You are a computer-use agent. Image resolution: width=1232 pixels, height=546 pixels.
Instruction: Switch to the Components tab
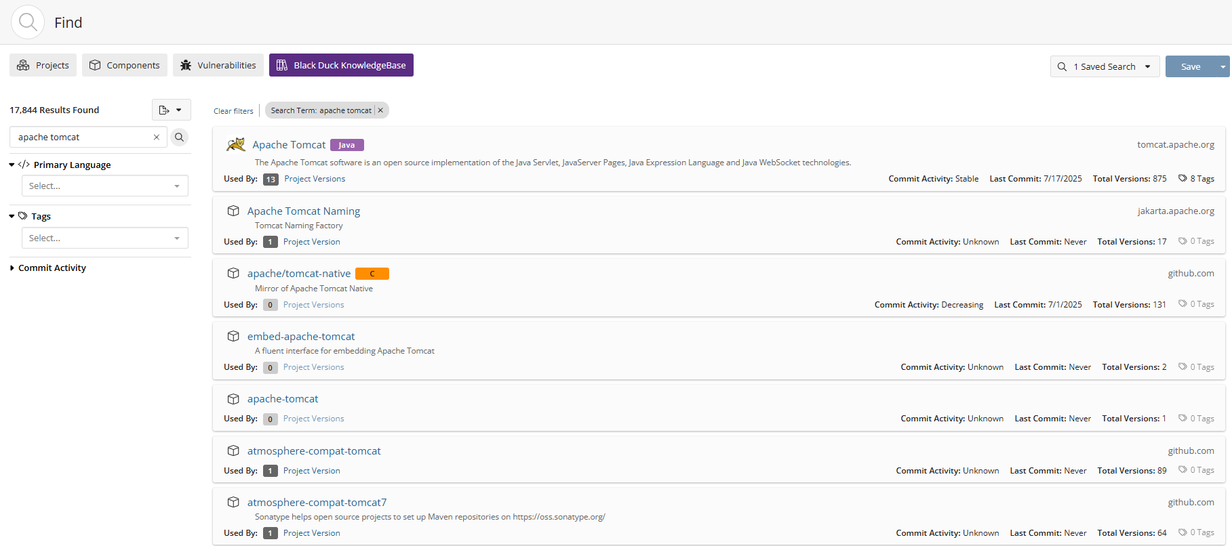click(x=125, y=65)
